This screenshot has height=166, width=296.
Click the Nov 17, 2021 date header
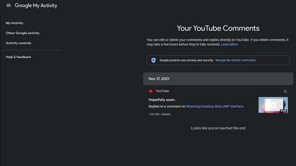tap(218, 79)
